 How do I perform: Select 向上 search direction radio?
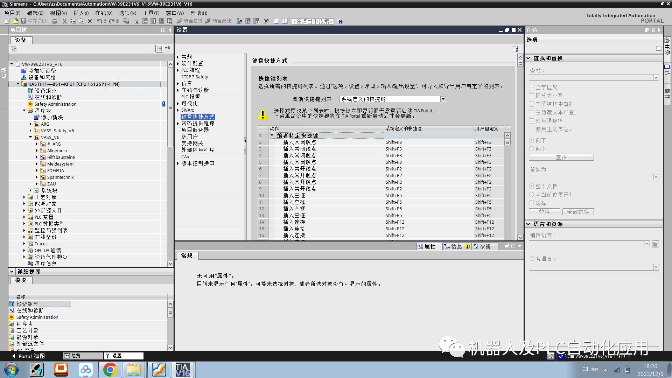point(531,149)
